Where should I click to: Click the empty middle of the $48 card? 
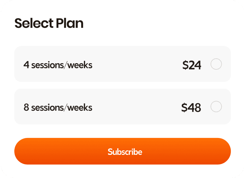[x=137, y=107]
